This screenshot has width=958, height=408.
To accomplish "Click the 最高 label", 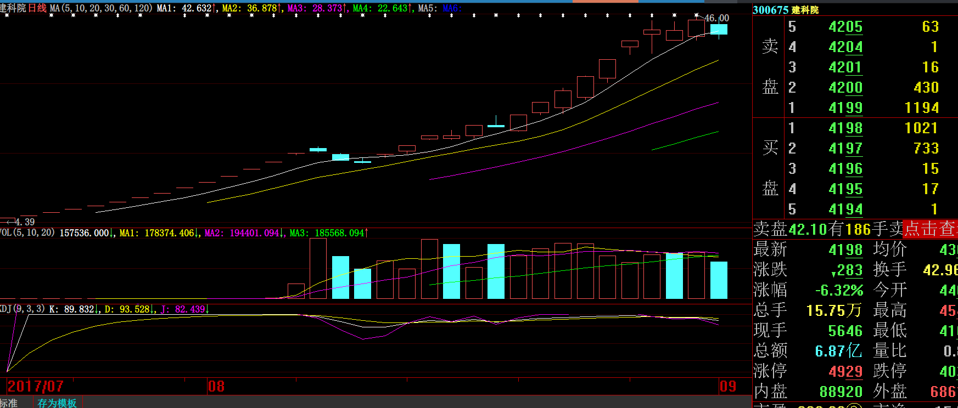I will point(890,310).
